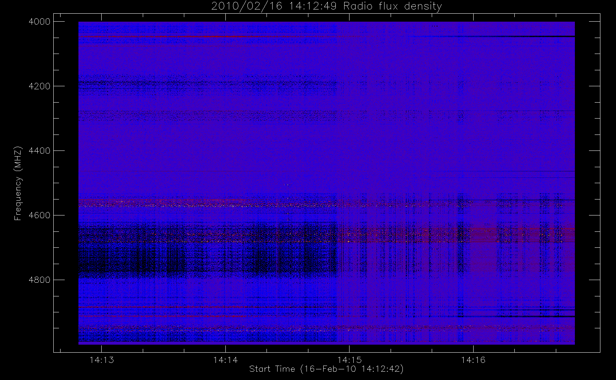Click the 4200 frequency tick label
This screenshot has width=616, height=380.
(x=40, y=86)
